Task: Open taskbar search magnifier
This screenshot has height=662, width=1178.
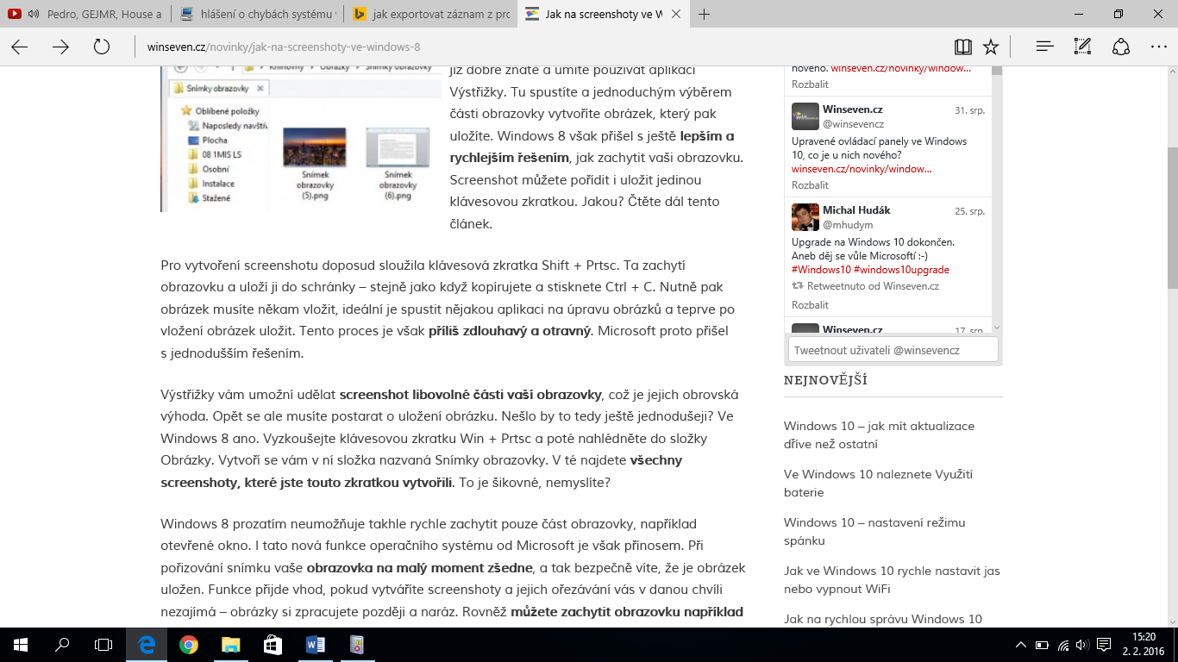Action: (62, 645)
